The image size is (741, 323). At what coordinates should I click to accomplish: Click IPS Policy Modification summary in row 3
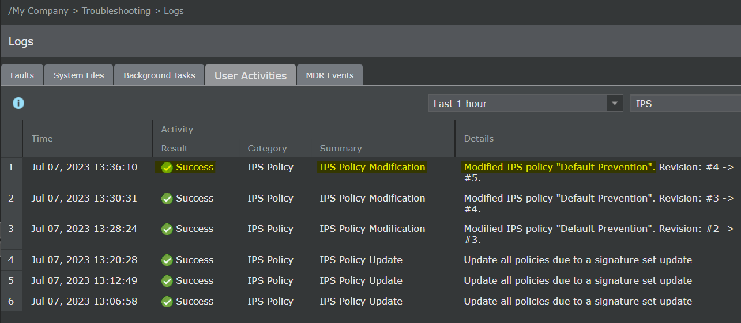coord(373,229)
